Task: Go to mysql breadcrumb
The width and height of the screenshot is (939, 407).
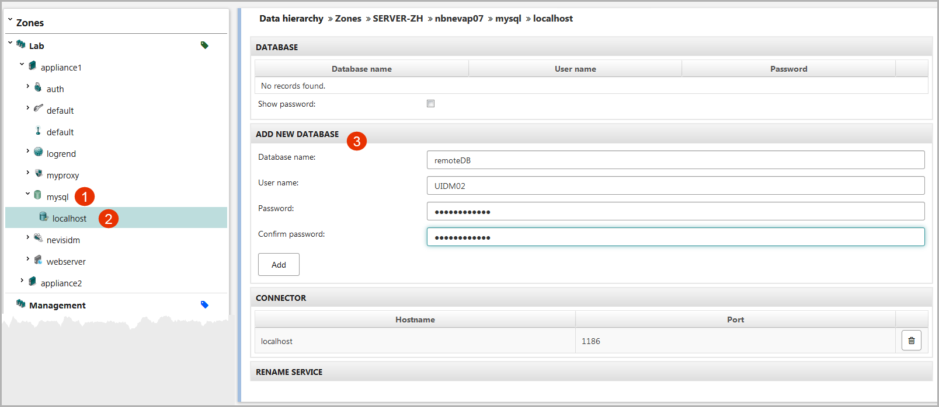Action: tap(508, 19)
